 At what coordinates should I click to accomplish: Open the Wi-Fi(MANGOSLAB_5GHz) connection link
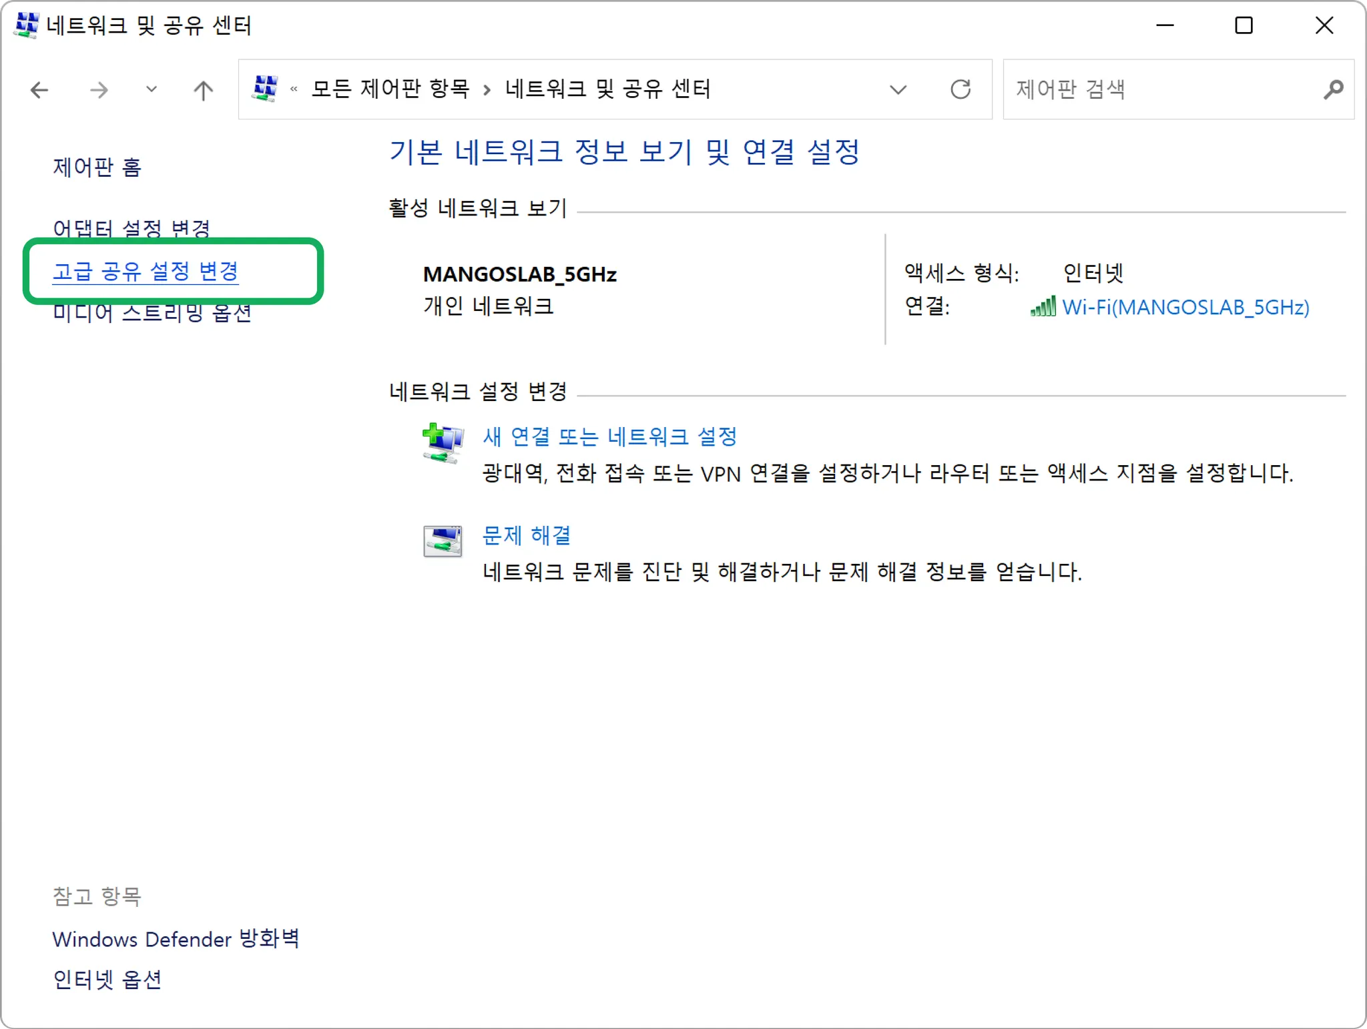[x=1185, y=307]
